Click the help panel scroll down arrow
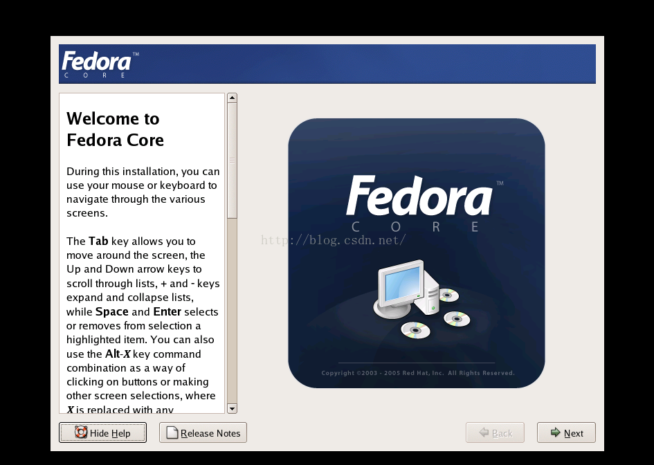This screenshot has height=465, width=654. pyautogui.click(x=232, y=408)
